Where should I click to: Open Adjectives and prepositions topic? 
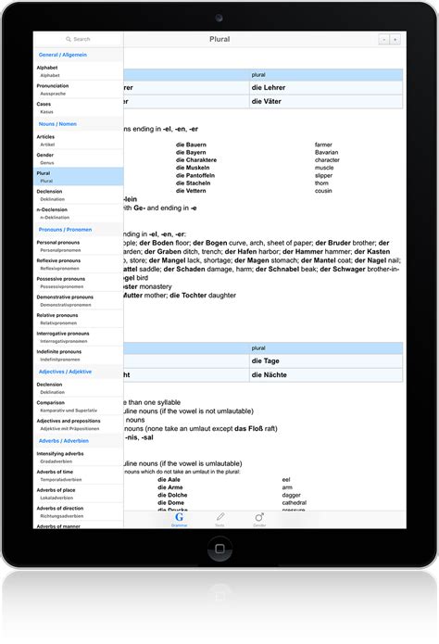pos(78,424)
